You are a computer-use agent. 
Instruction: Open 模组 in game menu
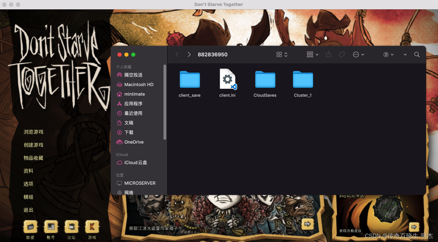(28, 197)
